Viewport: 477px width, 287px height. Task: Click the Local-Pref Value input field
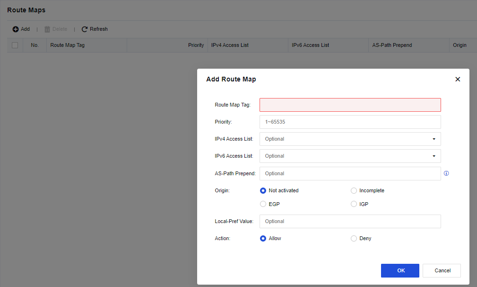pyautogui.click(x=350, y=221)
